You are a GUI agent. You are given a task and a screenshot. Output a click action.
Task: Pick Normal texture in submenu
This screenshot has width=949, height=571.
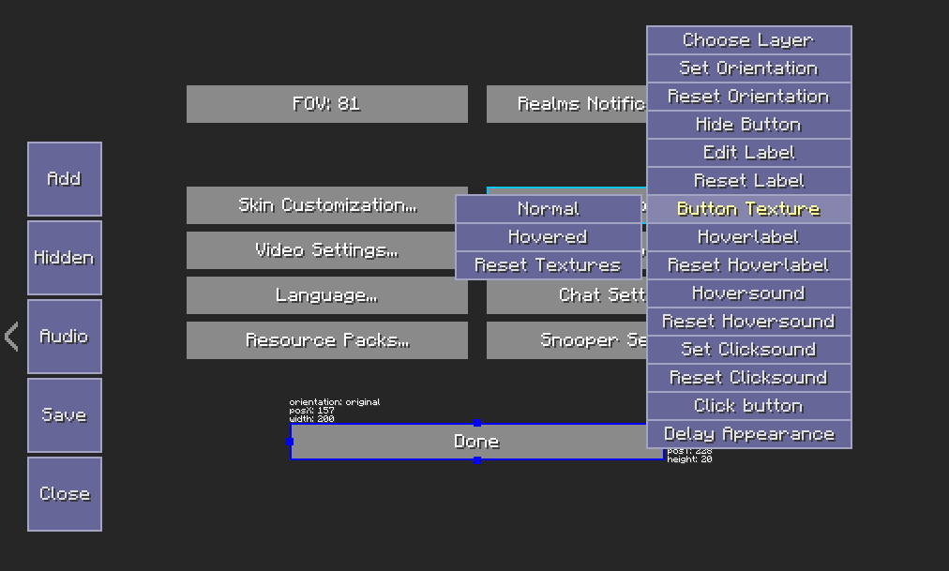(x=549, y=209)
